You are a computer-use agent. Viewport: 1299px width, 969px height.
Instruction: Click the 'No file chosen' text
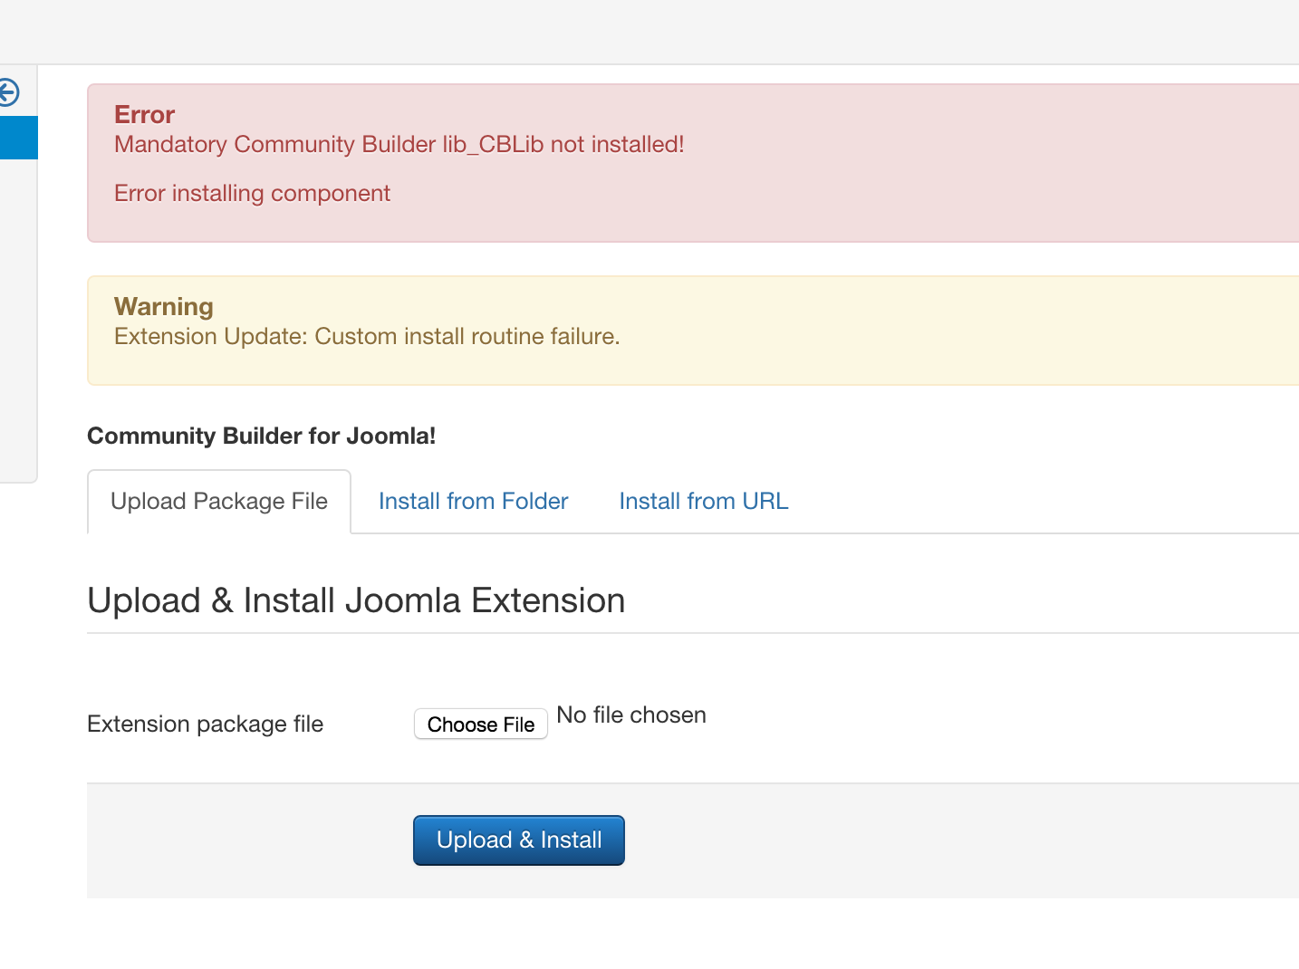(x=631, y=715)
